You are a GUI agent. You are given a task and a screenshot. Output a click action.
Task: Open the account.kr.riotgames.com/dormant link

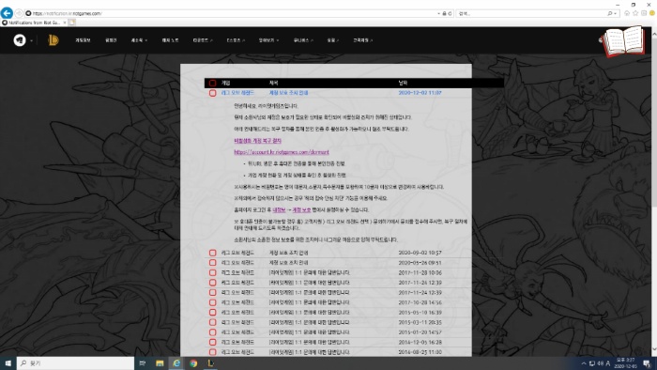click(282, 152)
